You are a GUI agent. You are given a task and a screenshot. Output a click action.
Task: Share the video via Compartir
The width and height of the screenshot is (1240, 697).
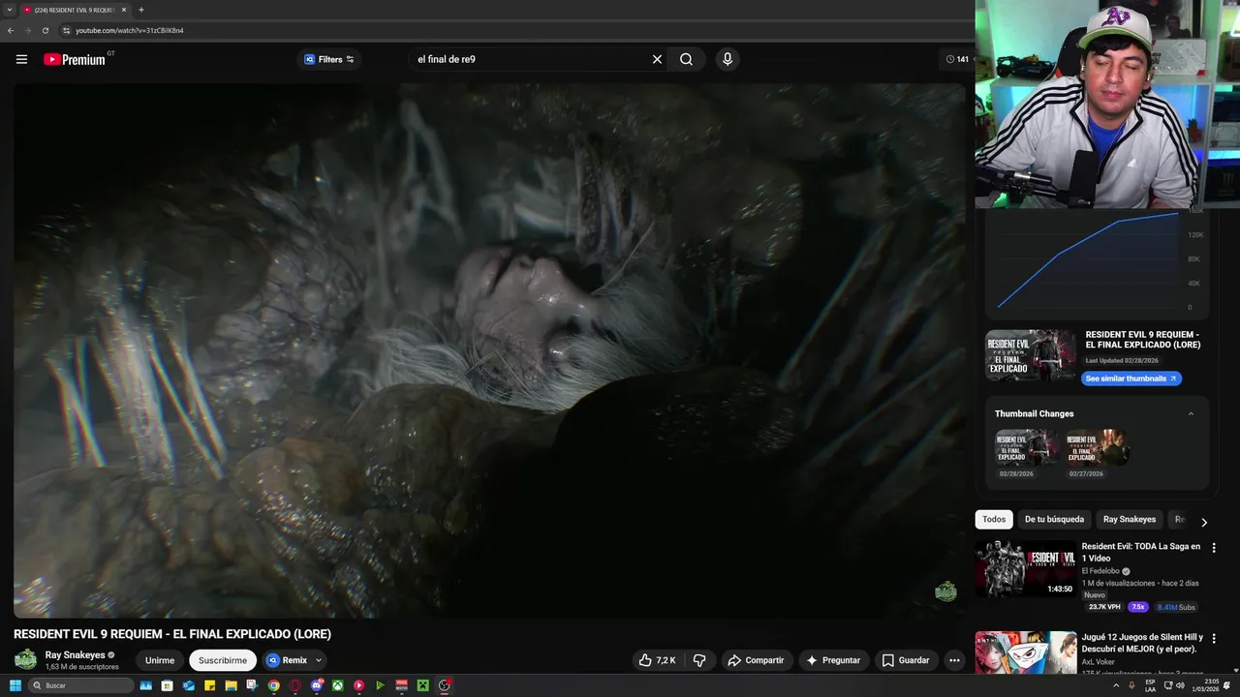coord(756,660)
